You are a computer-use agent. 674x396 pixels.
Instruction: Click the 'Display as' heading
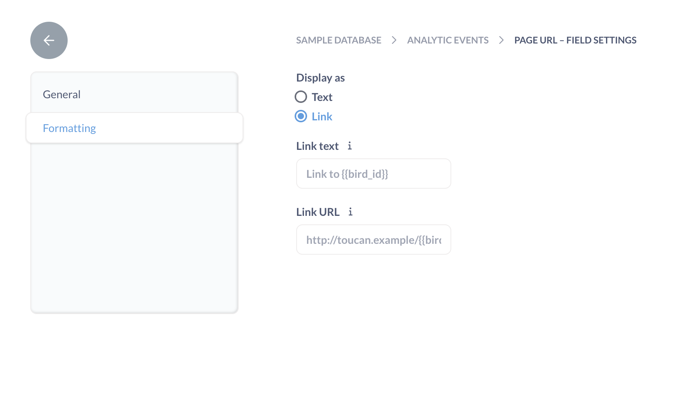320,78
